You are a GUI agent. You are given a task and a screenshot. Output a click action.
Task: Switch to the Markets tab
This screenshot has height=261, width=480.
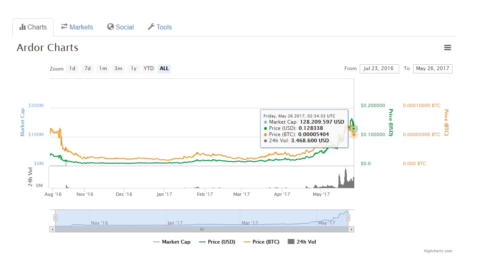tap(77, 27)
